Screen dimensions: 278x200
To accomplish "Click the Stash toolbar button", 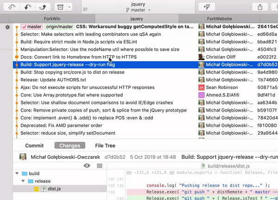I will (60, 7).
